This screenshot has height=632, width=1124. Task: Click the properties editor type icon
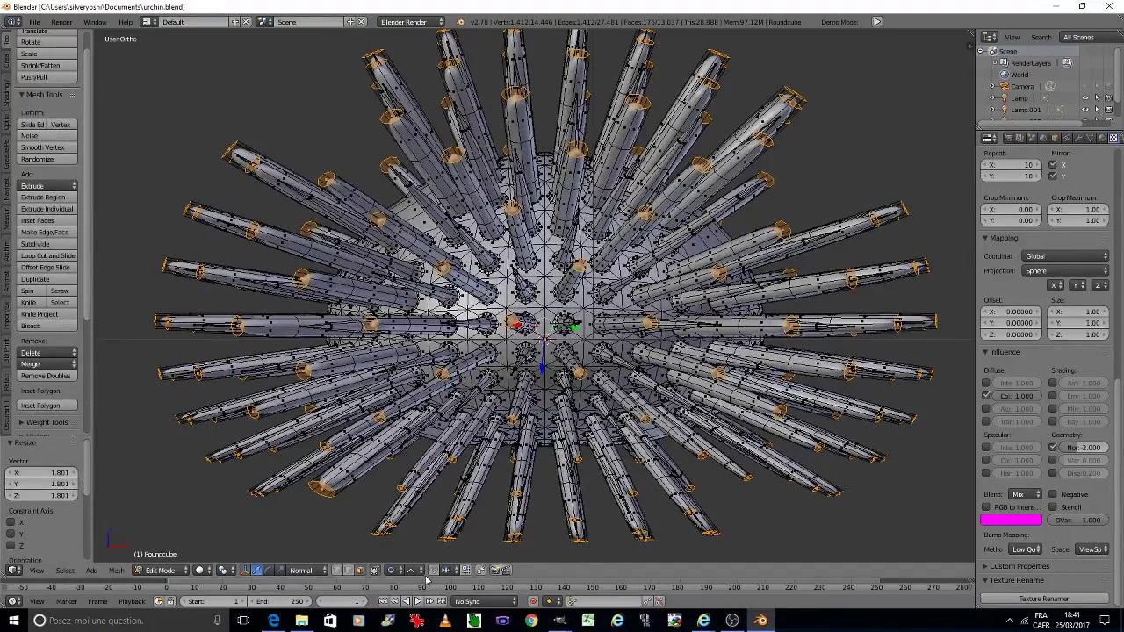point(990,138)
